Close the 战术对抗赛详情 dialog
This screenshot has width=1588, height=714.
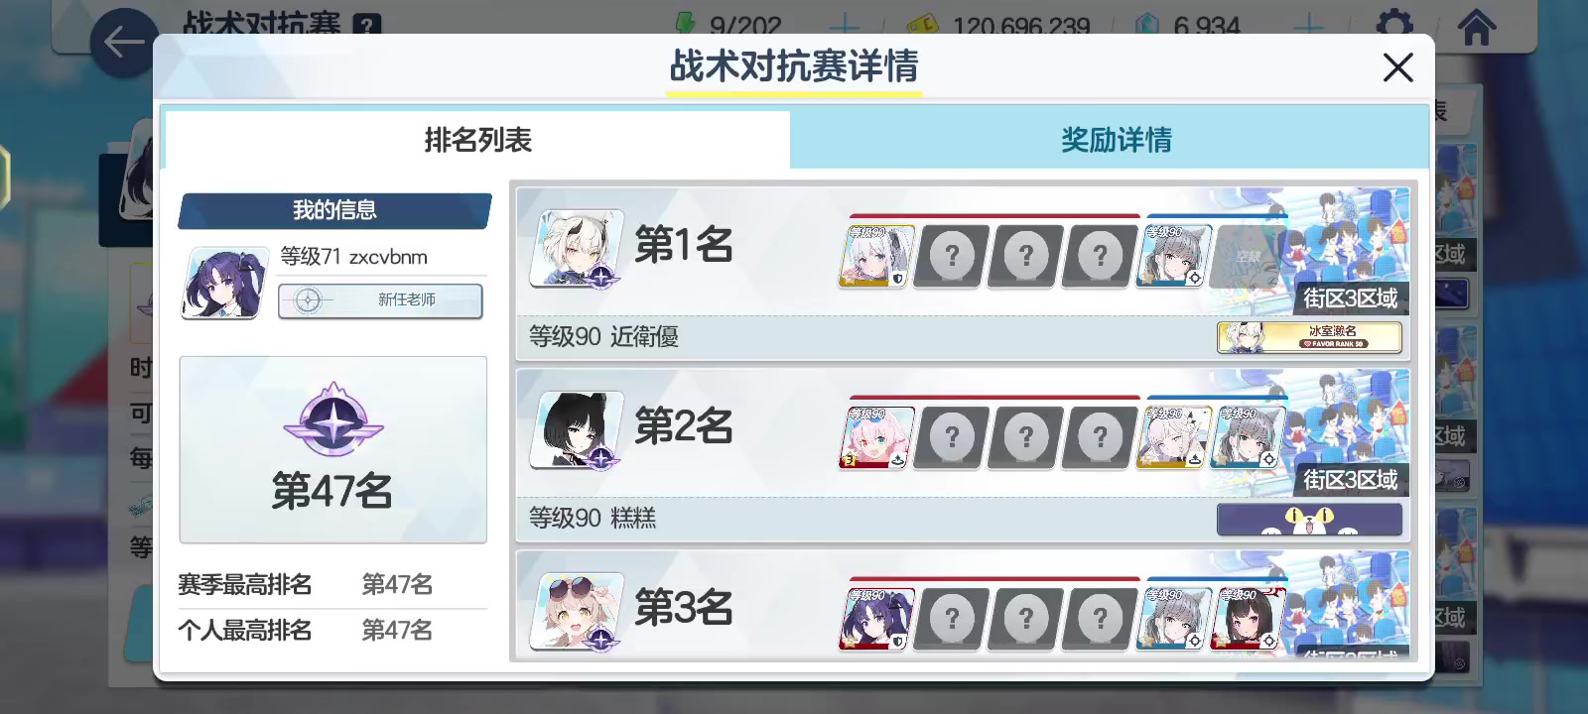1397,67
